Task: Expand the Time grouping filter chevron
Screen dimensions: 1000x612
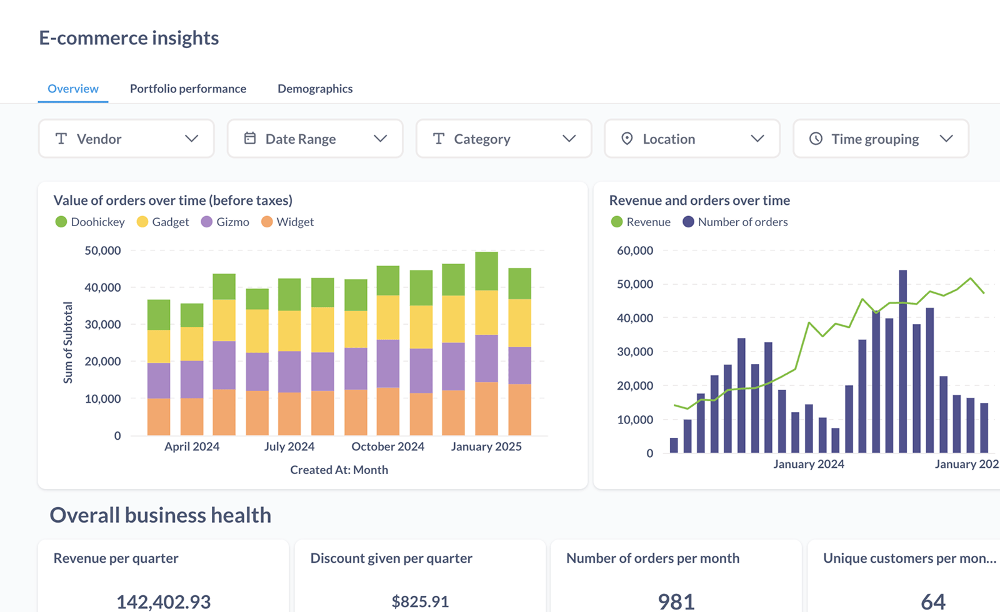Action: point(946,139)
